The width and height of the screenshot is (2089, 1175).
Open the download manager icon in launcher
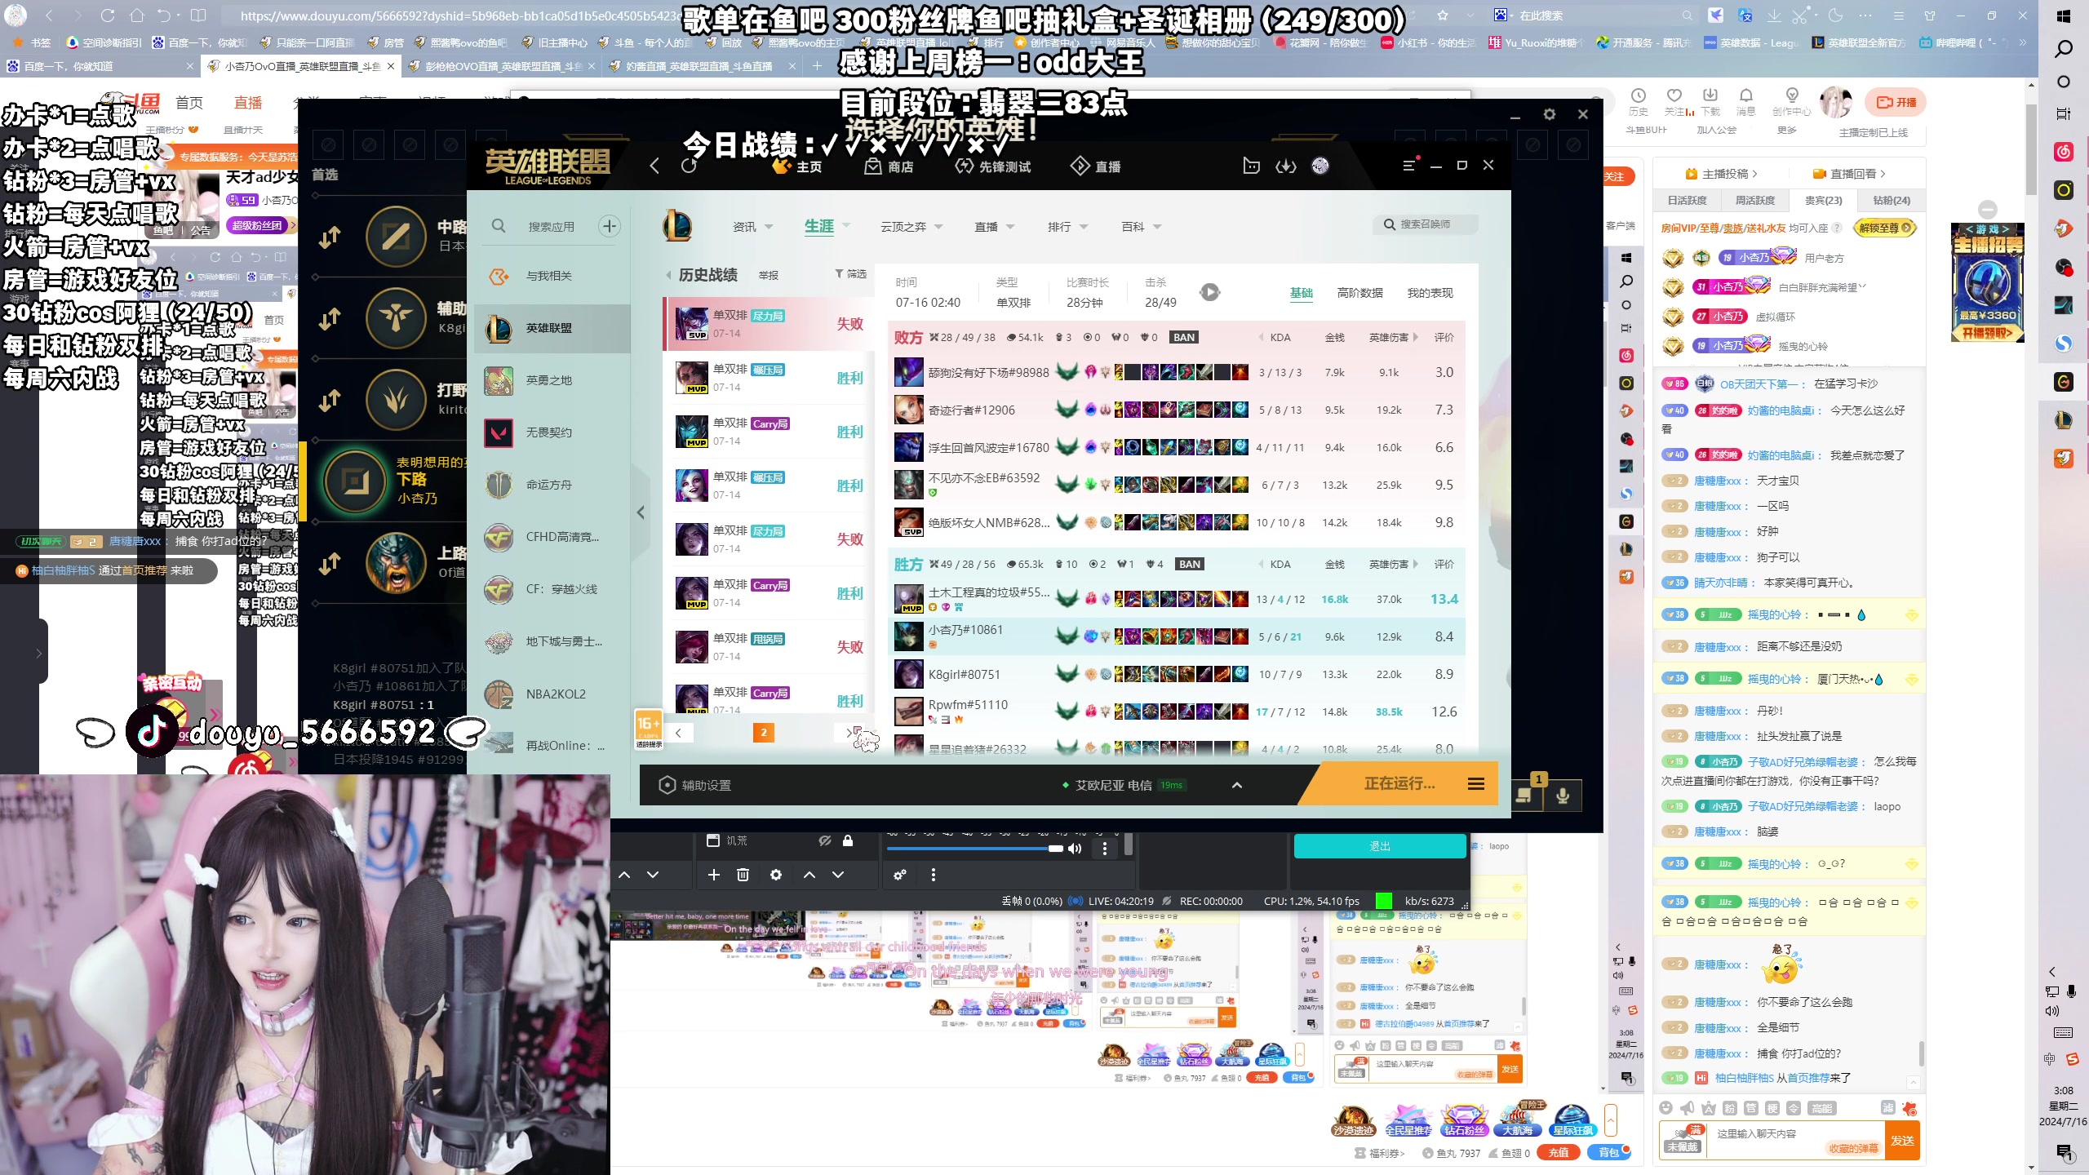[x=1286, y=166]
